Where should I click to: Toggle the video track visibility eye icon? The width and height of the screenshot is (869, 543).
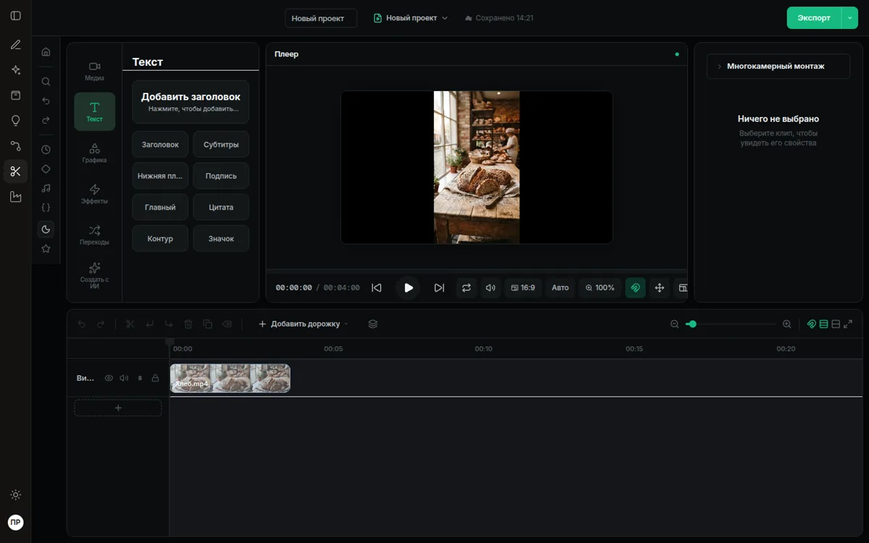tap(109, 378)
